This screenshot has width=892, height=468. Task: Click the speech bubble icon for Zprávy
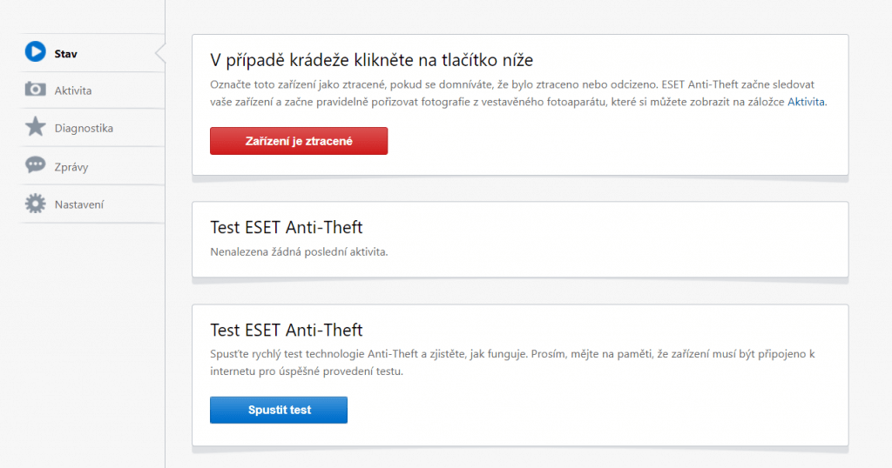click(35, 164)
